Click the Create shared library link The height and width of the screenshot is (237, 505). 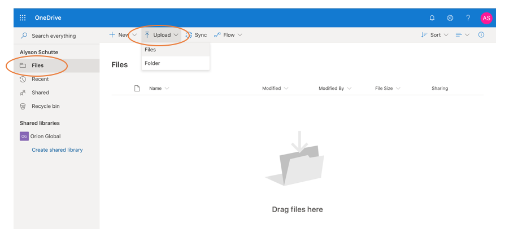coord(57,150)
